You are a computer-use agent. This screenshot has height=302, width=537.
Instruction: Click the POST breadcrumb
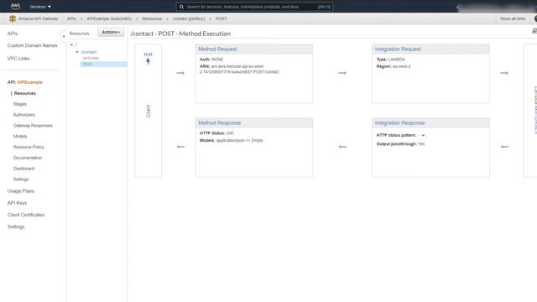pos(222,18)
